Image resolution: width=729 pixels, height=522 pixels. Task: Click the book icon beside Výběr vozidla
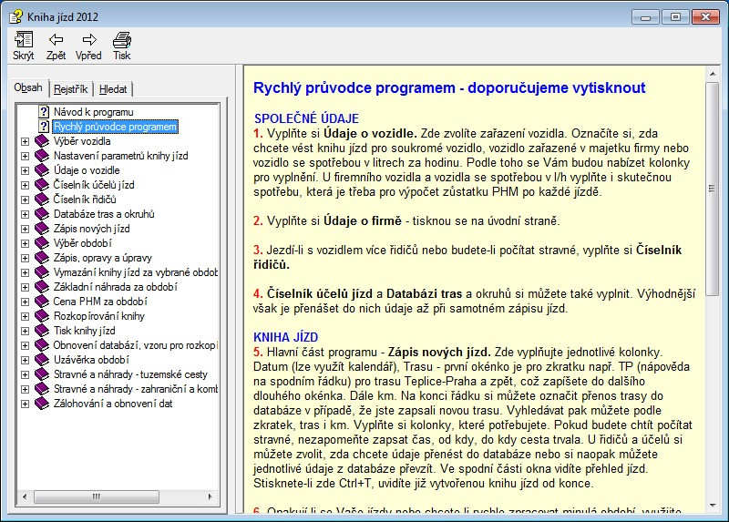(42, 141)
